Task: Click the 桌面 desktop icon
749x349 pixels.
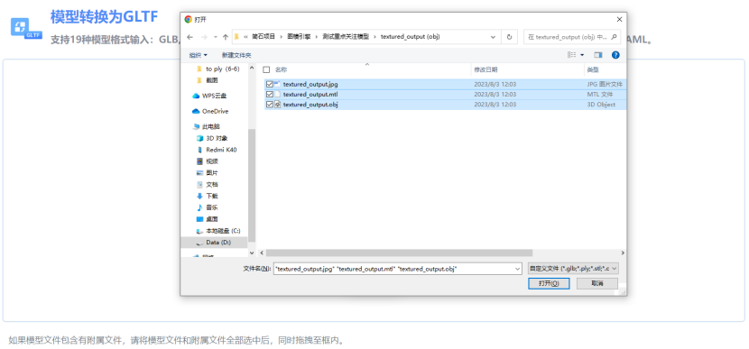Action: (x=200, y=219)
